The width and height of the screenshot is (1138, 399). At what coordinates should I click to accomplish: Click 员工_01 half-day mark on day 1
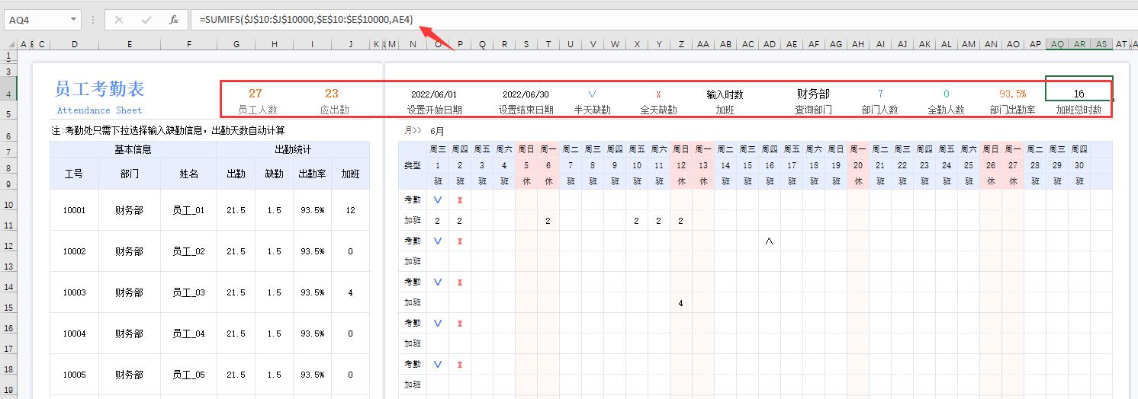point(438,199)
